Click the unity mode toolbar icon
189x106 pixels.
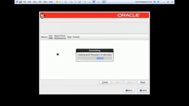[x=98, y=2]
